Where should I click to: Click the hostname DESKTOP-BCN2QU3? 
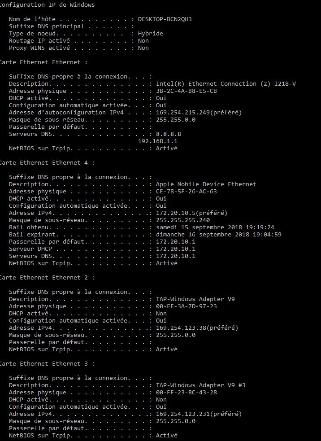coord(168,19)
